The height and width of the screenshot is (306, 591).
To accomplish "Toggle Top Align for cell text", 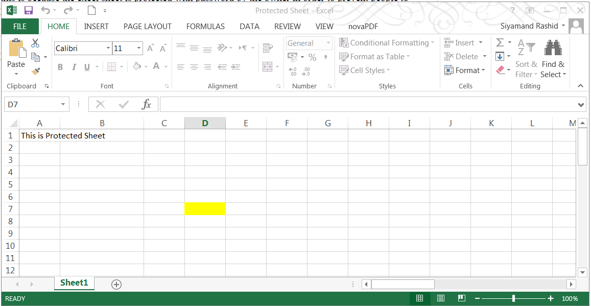I will click(181, 46).
